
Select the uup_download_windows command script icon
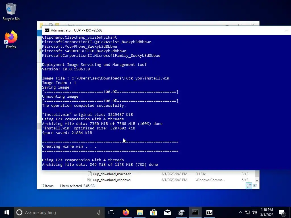coord(90,180)
